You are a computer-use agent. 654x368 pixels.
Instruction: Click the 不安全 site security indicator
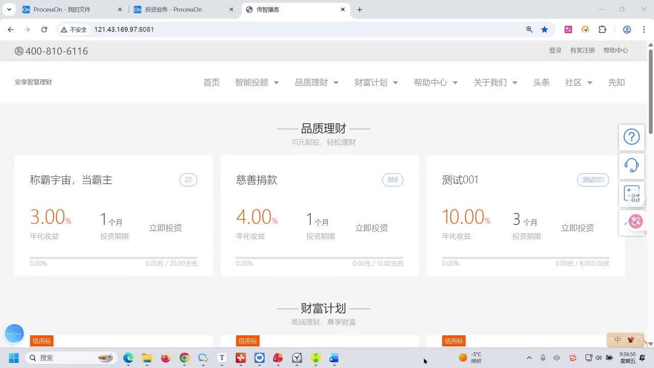pyautogui.click(x=74, y=30)
